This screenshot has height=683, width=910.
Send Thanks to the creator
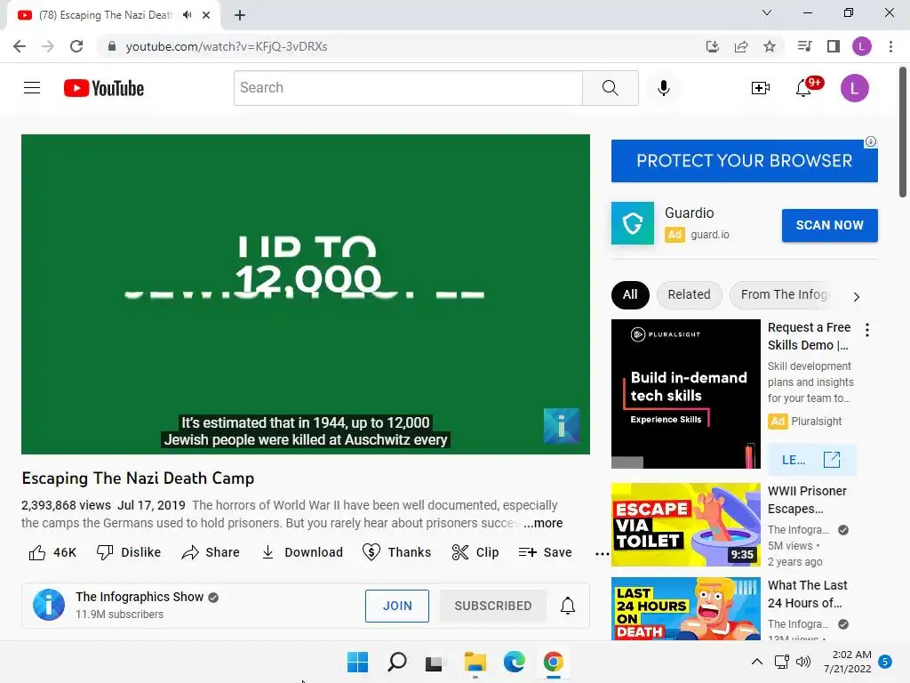[x=396, y=552]
